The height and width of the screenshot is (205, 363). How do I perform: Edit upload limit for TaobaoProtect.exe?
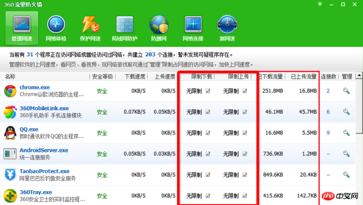click(245, 175)
